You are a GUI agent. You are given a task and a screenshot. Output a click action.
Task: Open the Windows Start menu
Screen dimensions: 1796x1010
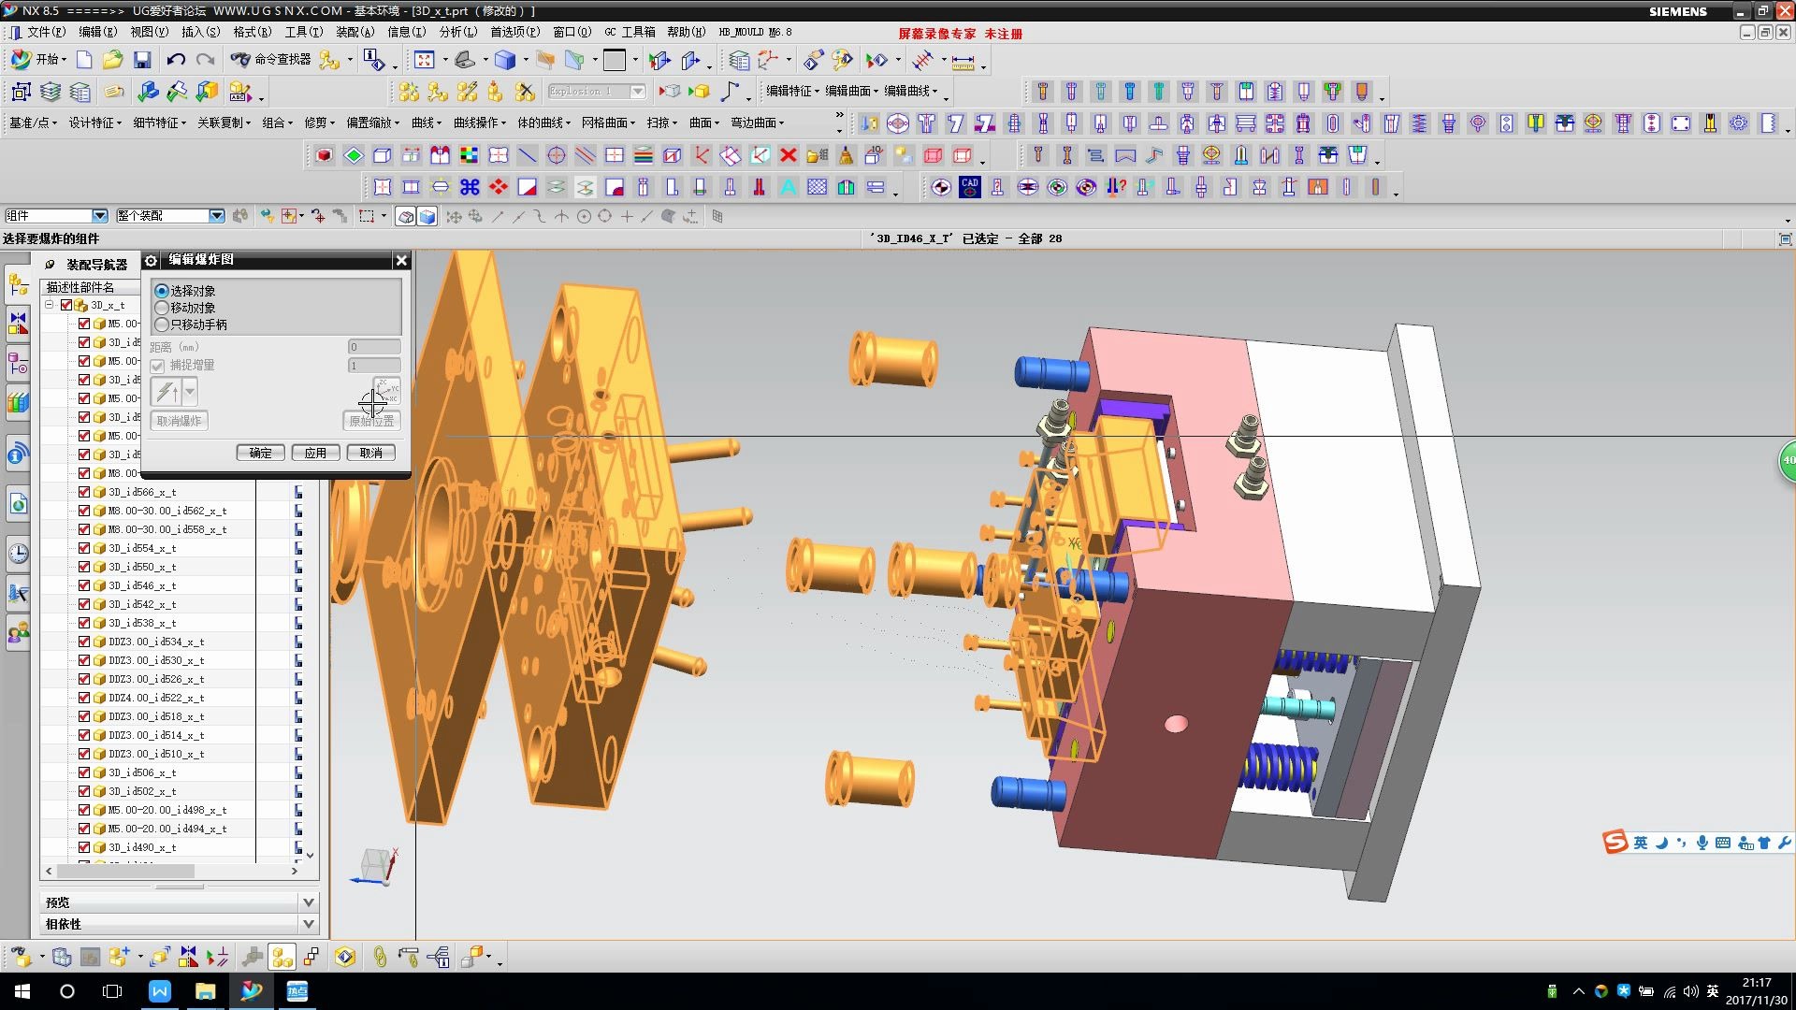(22, 991)
